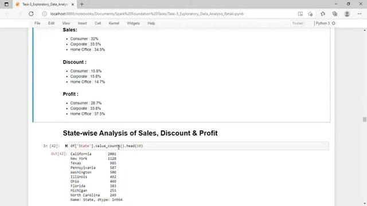The image size is (367, 206).
Task: Click the Sales Home Office 34.5% bullet
Action: point(88,50)
